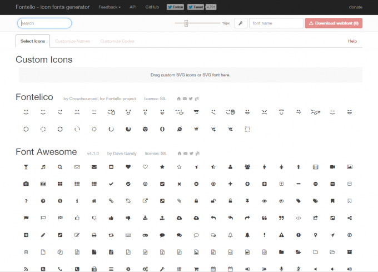
Task: Select the plain checkmark icon
Action: (x=111, y=184)
